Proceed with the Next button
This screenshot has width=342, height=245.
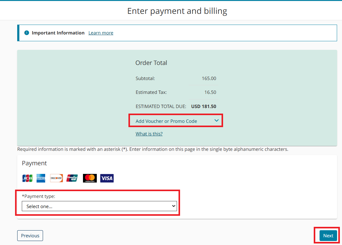[328, 236]
